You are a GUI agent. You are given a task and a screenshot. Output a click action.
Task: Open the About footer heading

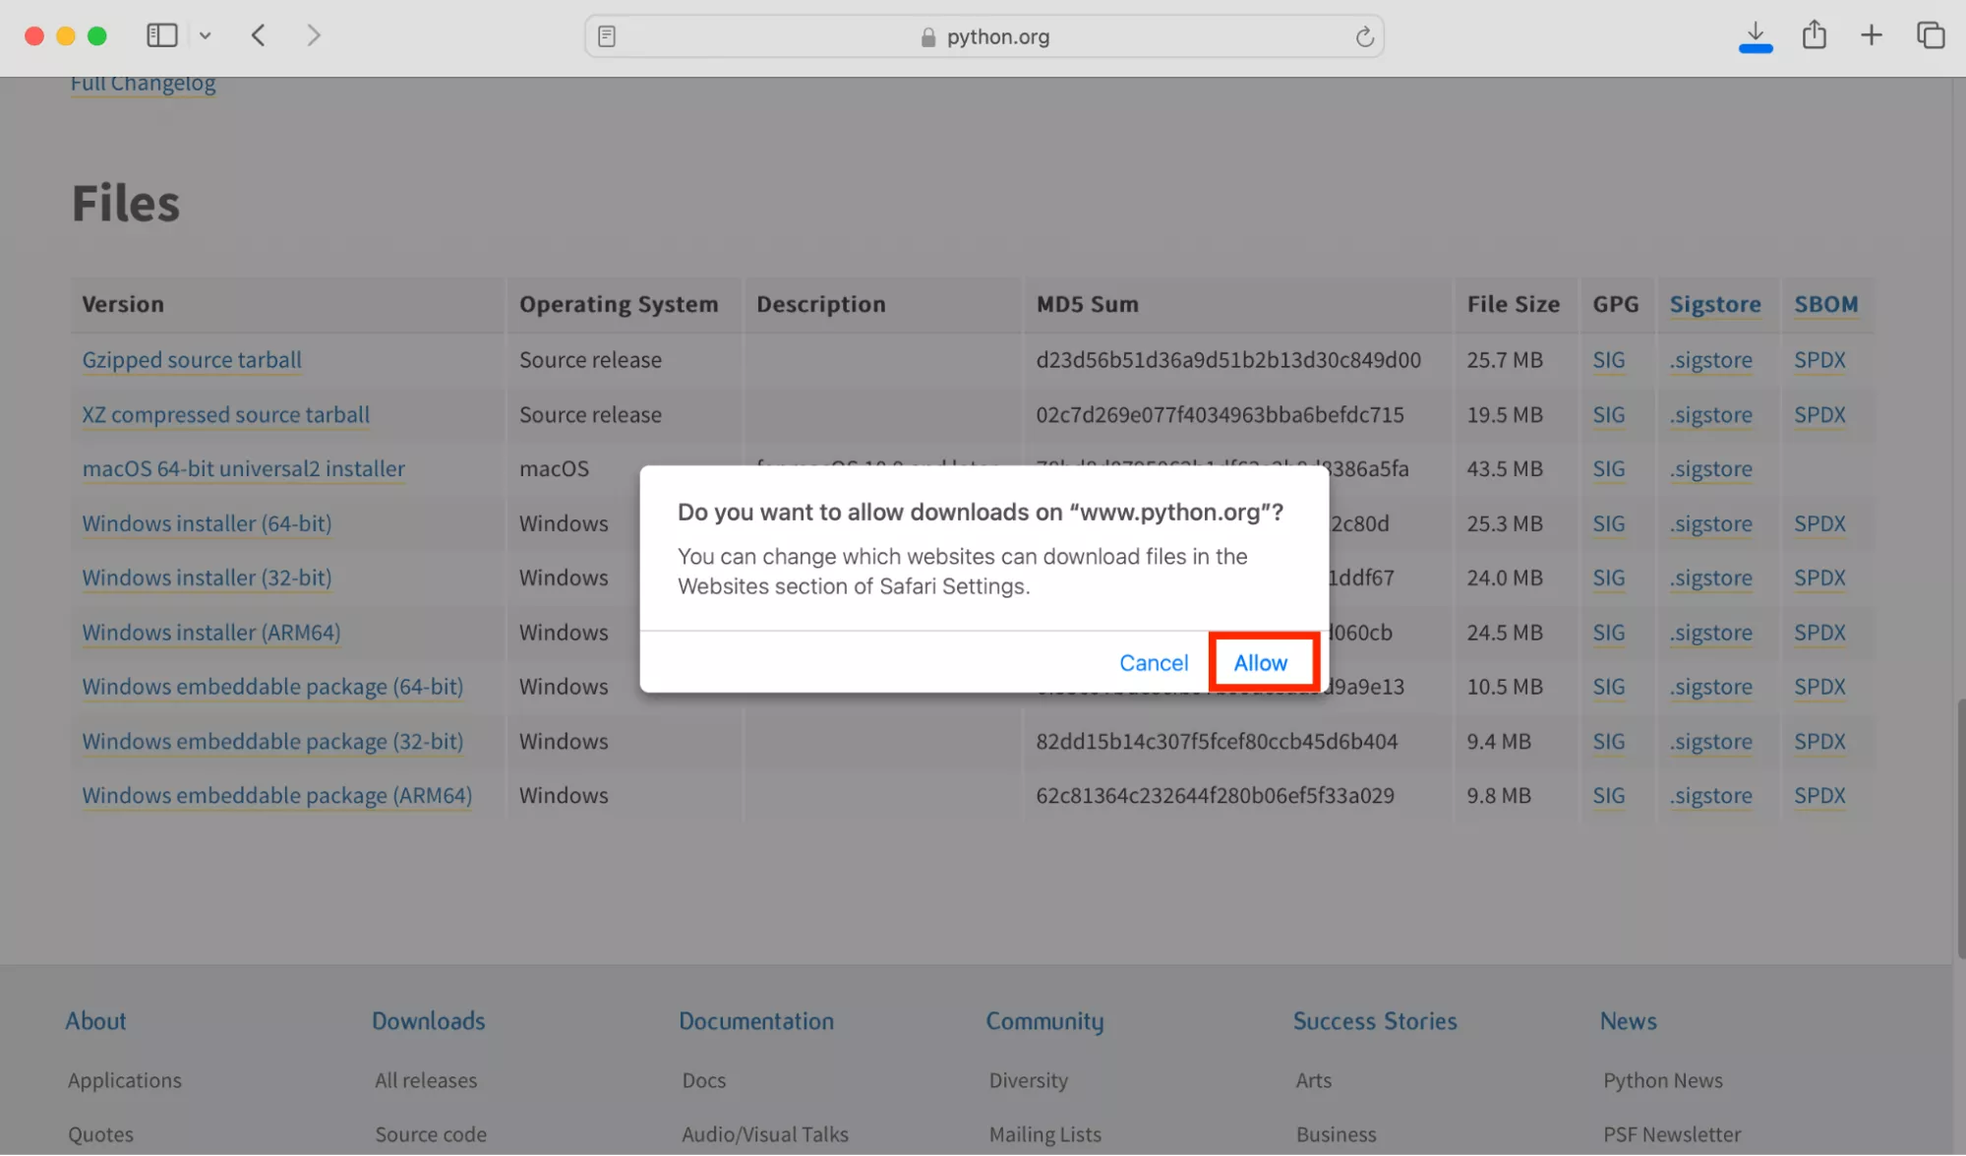click(95, 1021)
